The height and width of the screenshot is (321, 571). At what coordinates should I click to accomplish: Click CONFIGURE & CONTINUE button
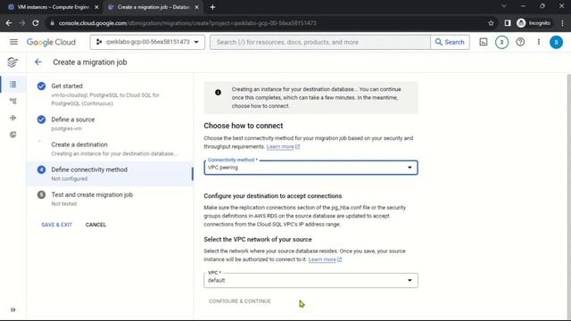pyautogui.click(x=240, y=301)
